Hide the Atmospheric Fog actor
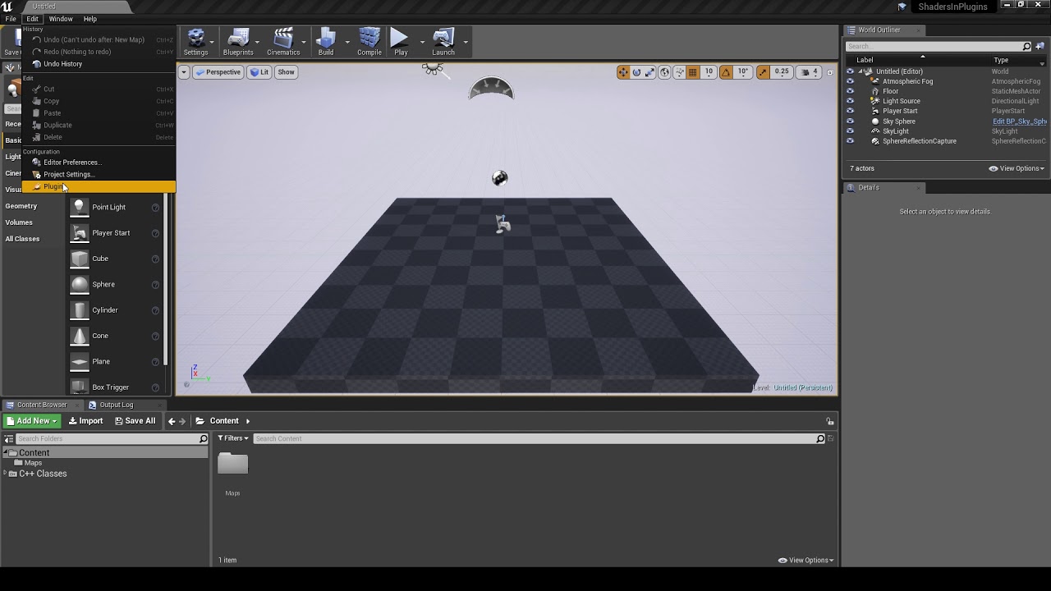Image resolution: width=1051 pixels, height=591 pixels. click(x=850, y=81)
